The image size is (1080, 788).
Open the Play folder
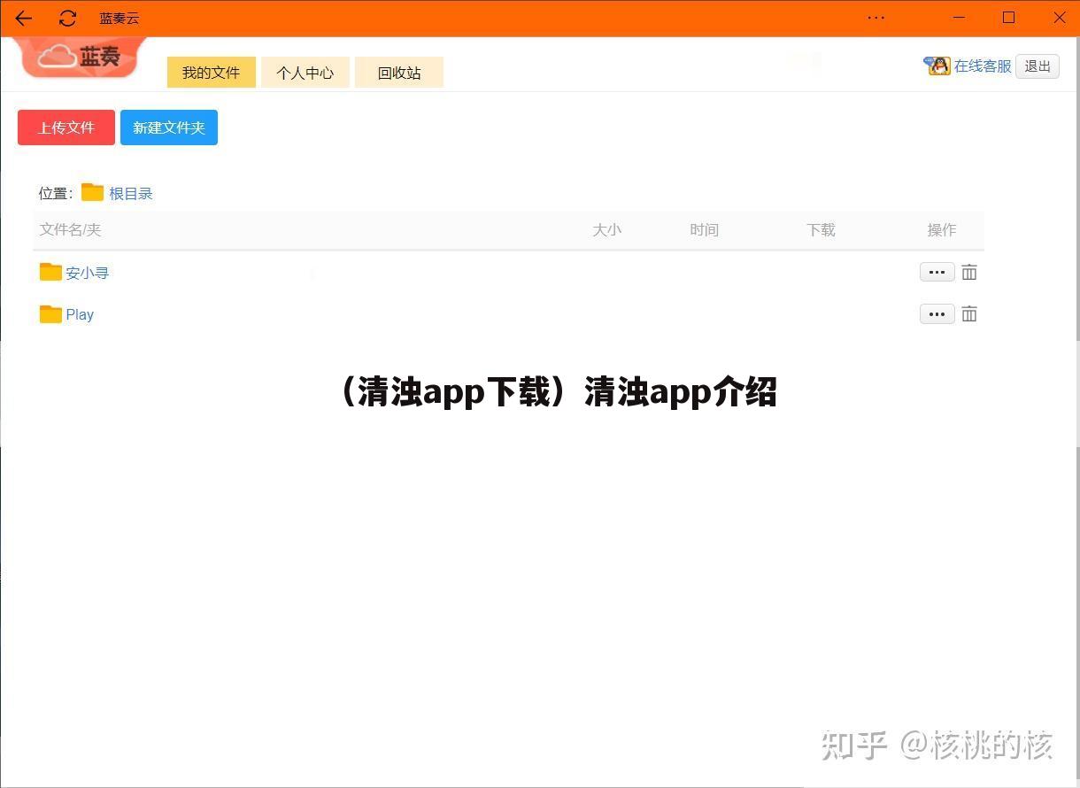point(80,314)
